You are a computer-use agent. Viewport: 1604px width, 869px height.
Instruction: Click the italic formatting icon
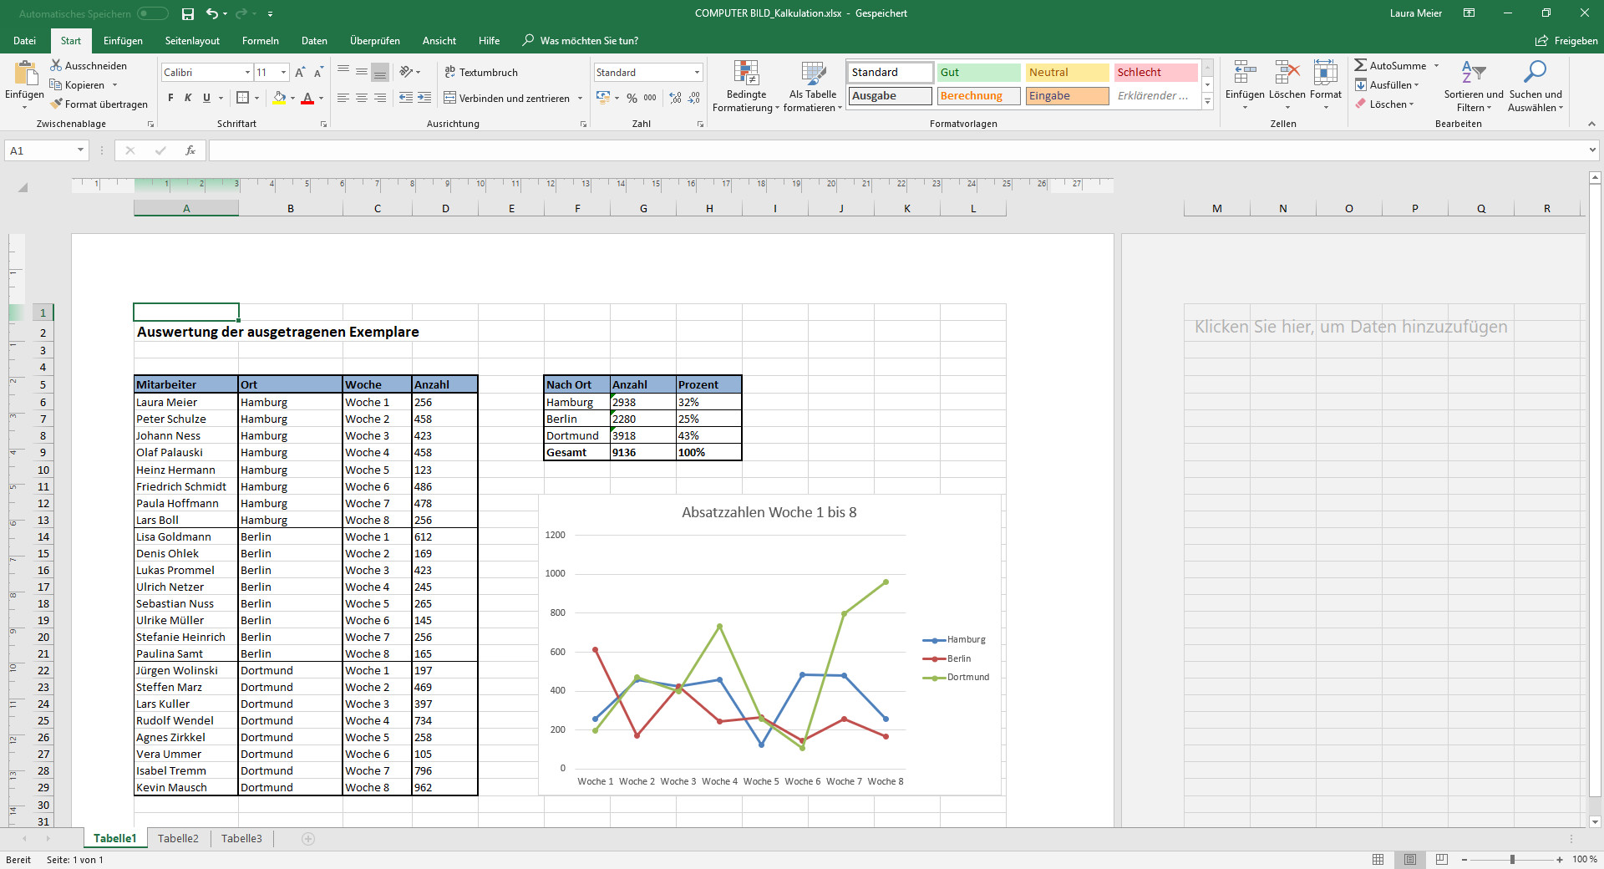coord(188,98)
